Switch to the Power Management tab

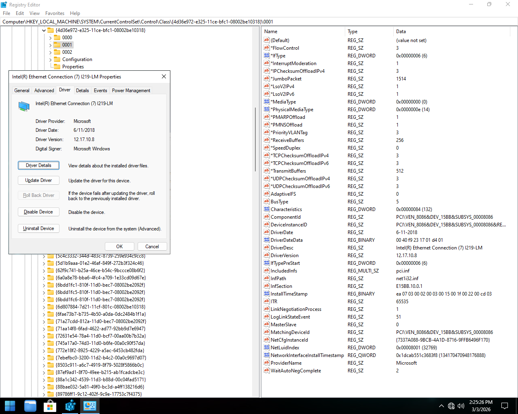pyautogui.click(x=131, y=91)
